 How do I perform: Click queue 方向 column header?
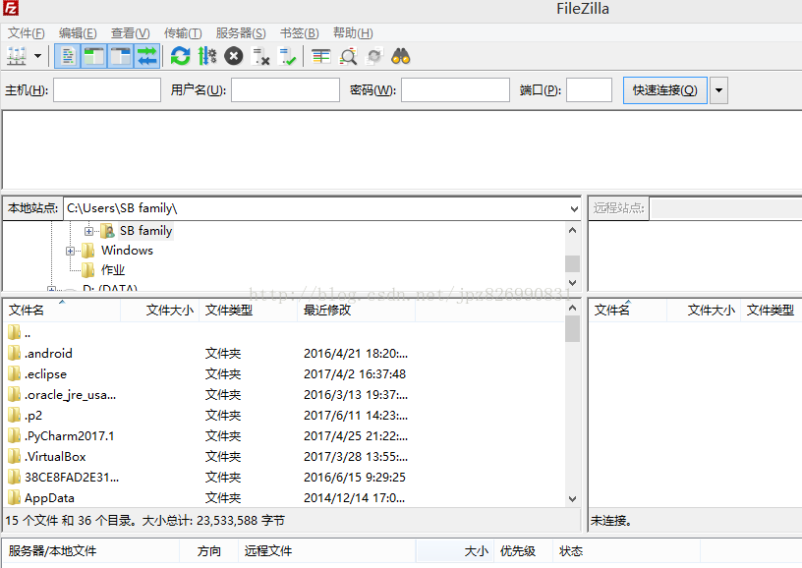click(x=208, y=551)
